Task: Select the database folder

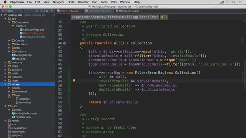Action: point(17,70)
